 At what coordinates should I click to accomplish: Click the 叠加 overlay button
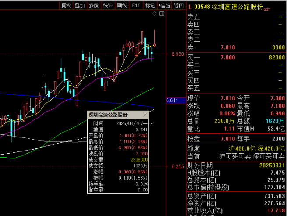click(80, 6)
